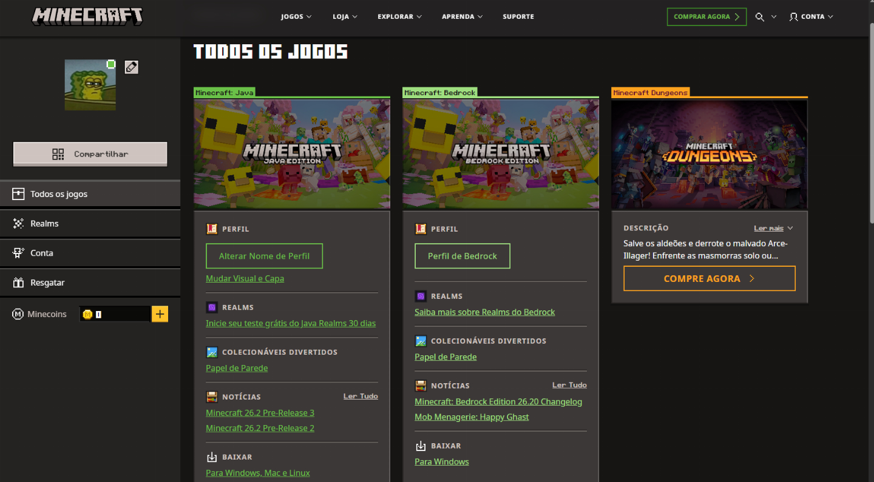874x482 pixels.
Task: Click the Compartilhar button
Action: click(x=90, y=154)
